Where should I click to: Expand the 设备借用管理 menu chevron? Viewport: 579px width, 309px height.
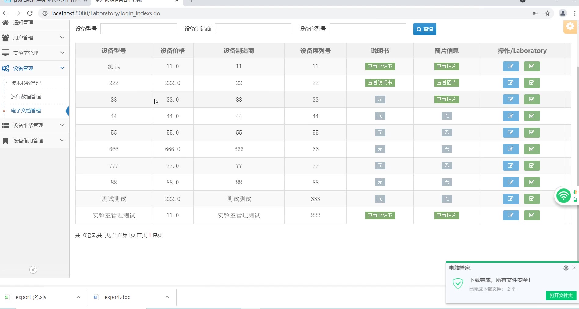(x=62, y=140)
